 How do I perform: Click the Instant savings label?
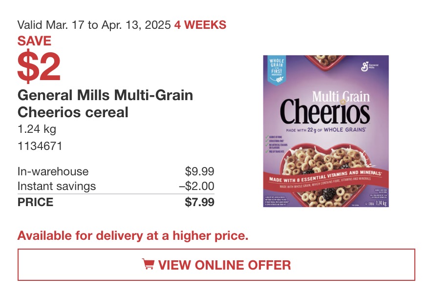pyautogui.click(x=57, y=186)
